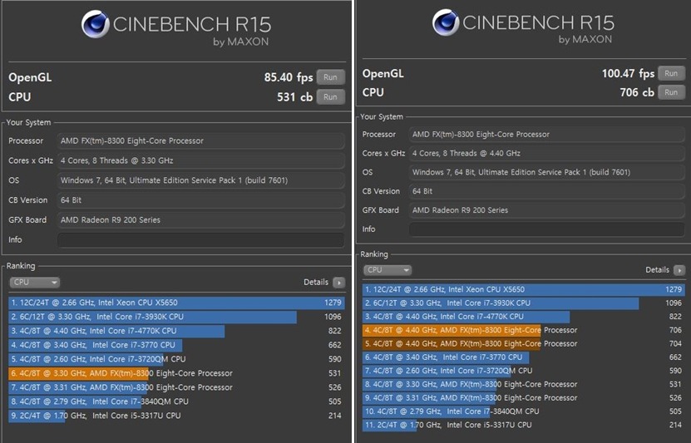The height and width of the screenshot is (443, 691).
Task: Click '4 Cores, 8 Threads @ 4.40 GHz' field
Action: tap(547, 153)
